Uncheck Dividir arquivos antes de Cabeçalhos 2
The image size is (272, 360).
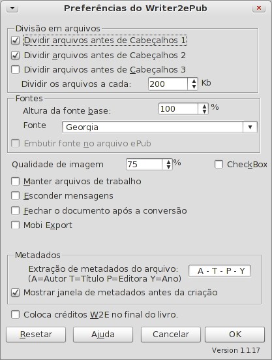(16, 56)
